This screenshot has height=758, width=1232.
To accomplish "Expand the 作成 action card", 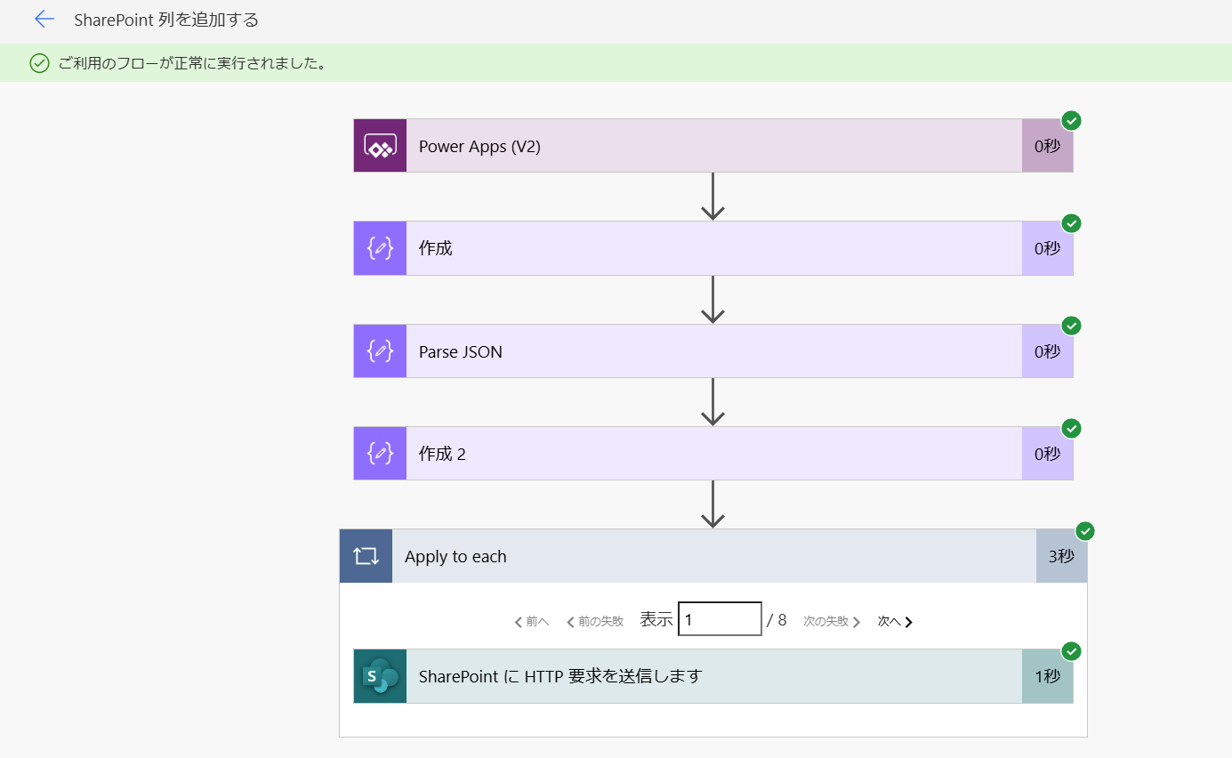I will click(713, 248).
